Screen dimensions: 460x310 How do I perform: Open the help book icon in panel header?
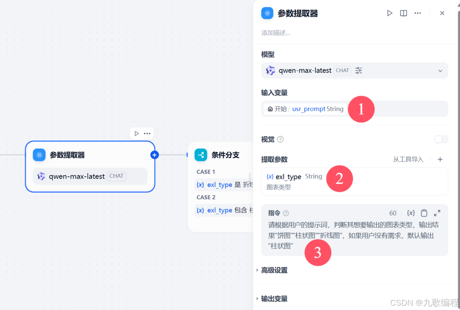point(404,13)
